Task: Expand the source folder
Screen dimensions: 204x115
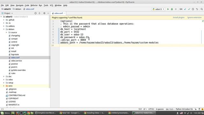Action: (x=6, y=32)
